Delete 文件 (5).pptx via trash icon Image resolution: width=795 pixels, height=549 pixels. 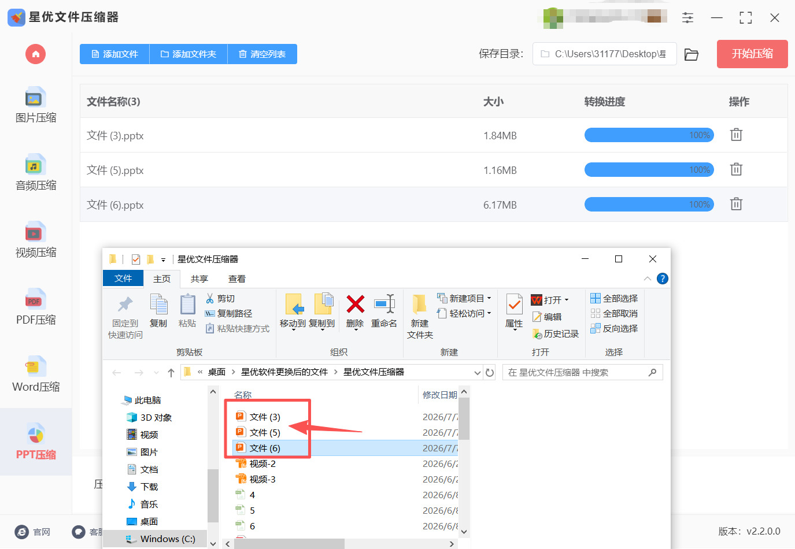tap(736, 169)
